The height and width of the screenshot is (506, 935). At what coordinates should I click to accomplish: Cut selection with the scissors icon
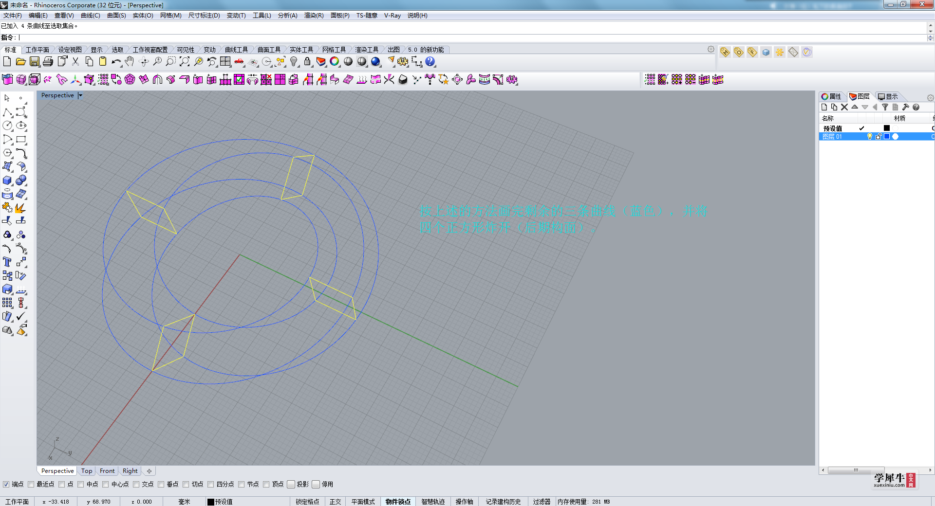click(x=75, y=61)
